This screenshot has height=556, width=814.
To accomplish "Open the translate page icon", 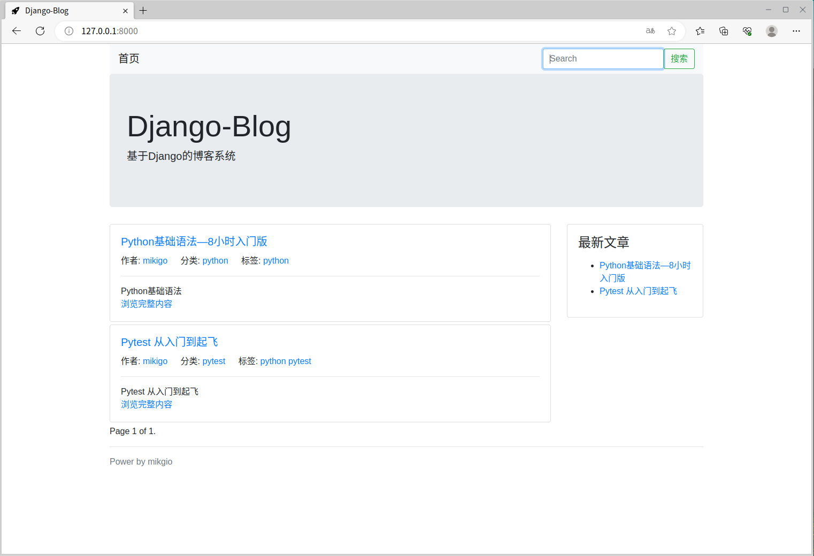I will [650, 31].
